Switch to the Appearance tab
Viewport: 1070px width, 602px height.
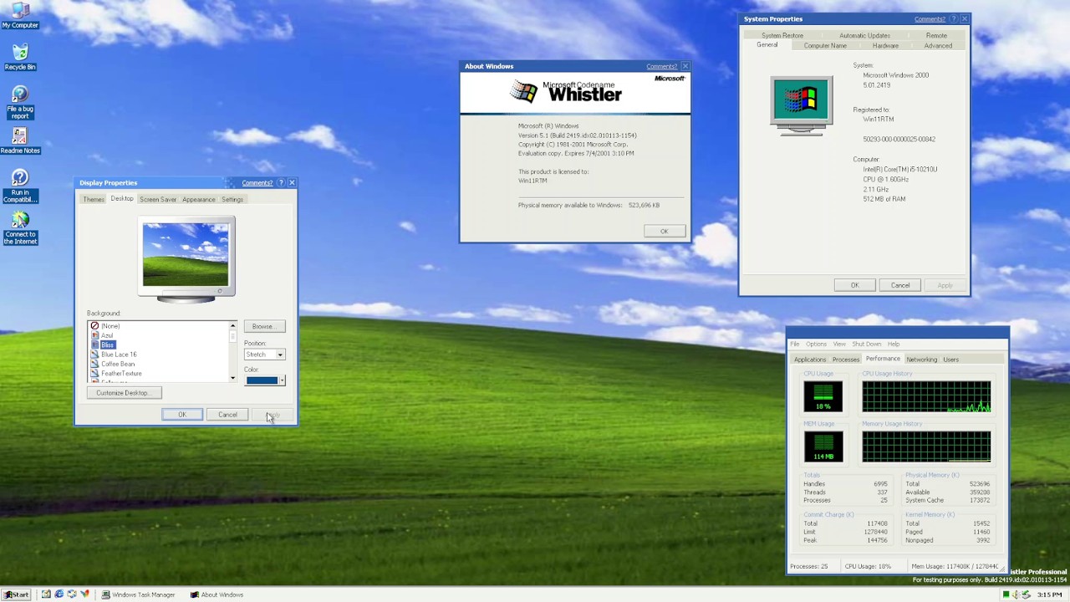[x=199, y=199]
